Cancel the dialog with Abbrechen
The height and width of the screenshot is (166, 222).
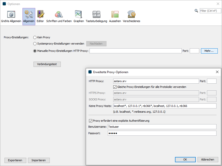tap(207, 159)
